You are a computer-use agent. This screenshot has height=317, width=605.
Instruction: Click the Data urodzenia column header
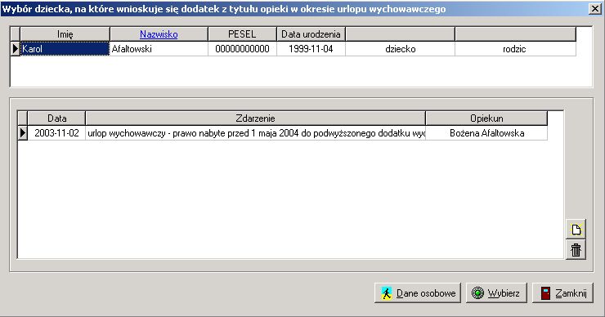click(311, 34)
